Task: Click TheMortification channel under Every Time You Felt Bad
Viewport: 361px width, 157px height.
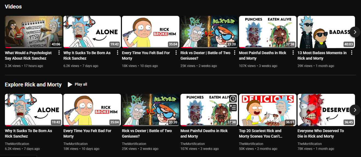Action: pos(75,144)
